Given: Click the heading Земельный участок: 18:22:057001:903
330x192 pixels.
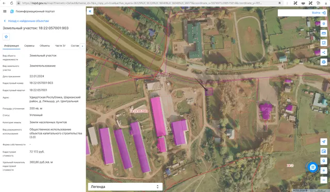Looking at the screenshot, I should click(x=36, y=28).
